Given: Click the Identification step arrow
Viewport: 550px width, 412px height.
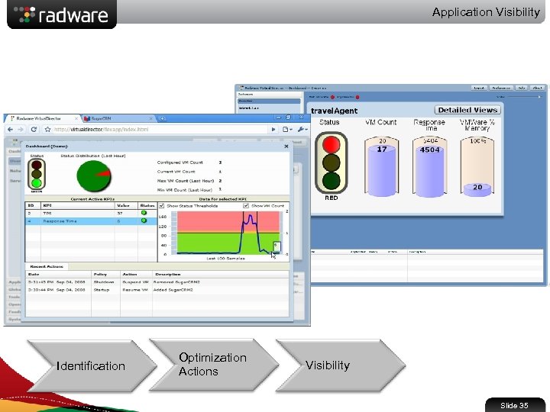Looking at the screenshot, I should point(91,365).
